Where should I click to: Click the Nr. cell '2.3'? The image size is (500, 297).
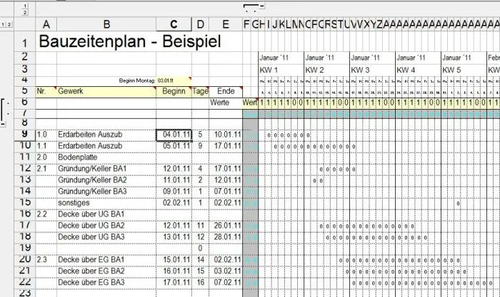46,260
